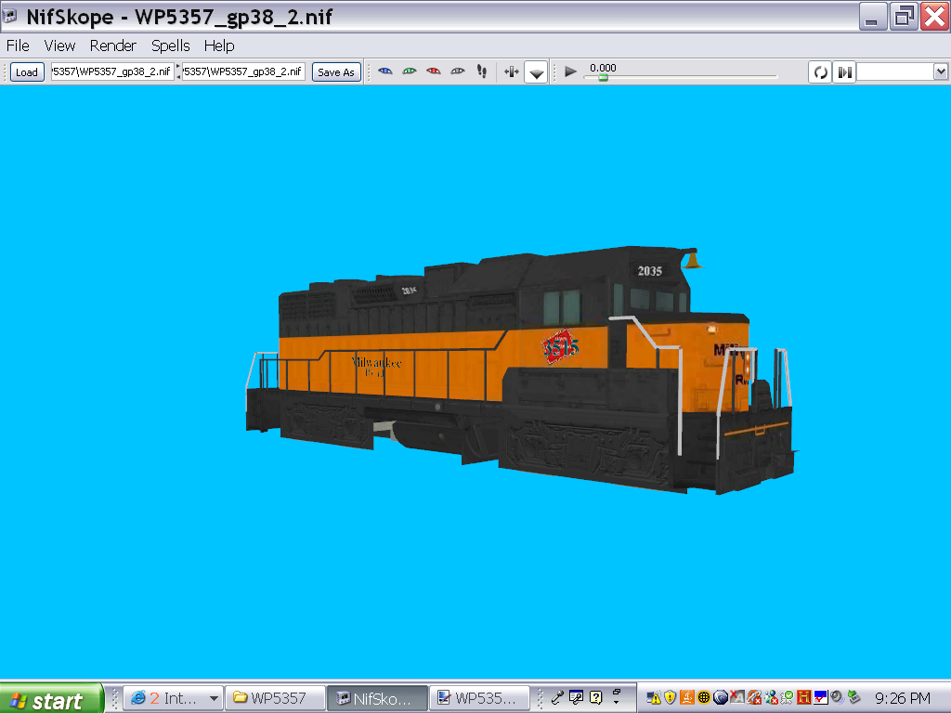Click the system clock showing 9:26 PM

pos(902,698)
